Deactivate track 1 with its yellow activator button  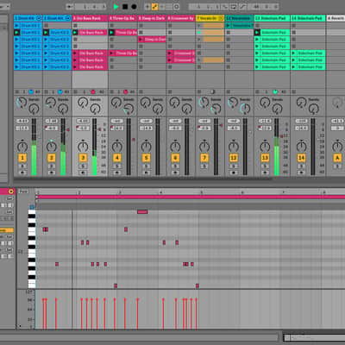(22, 158)
